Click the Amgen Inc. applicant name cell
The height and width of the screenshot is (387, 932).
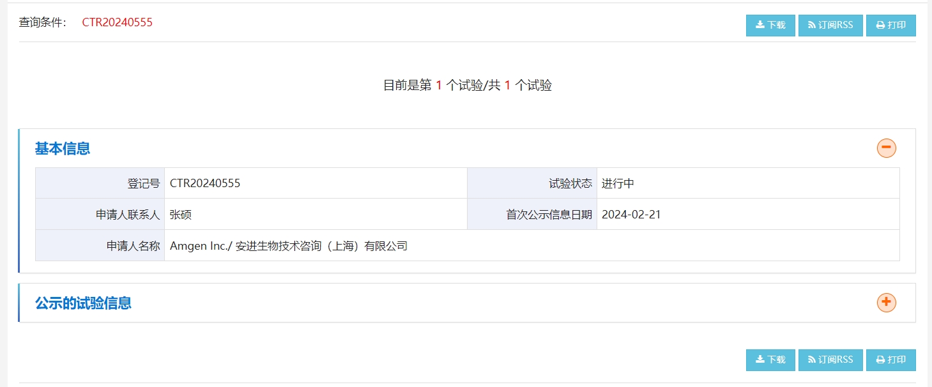click(x=289, y=246)
